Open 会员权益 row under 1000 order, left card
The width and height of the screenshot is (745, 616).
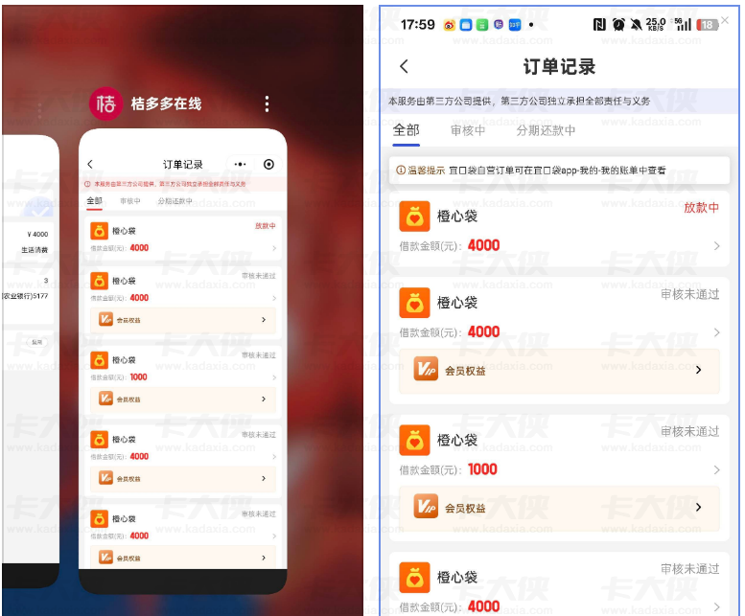click(183, 399)
